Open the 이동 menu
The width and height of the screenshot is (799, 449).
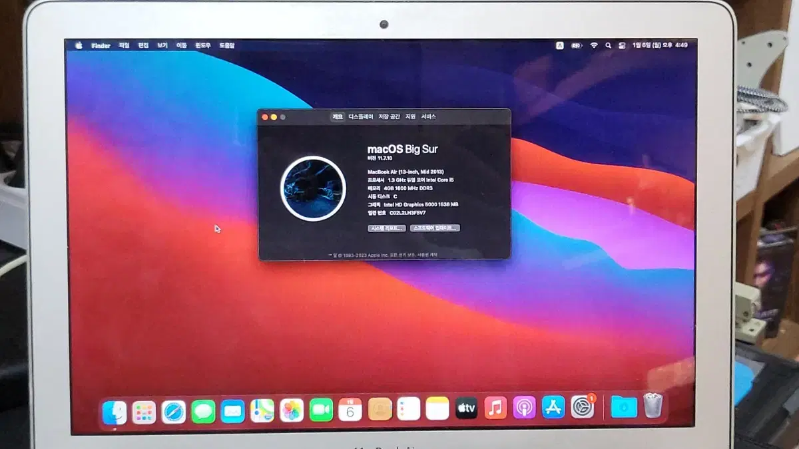pyautogui.click(x=181, y=46)
